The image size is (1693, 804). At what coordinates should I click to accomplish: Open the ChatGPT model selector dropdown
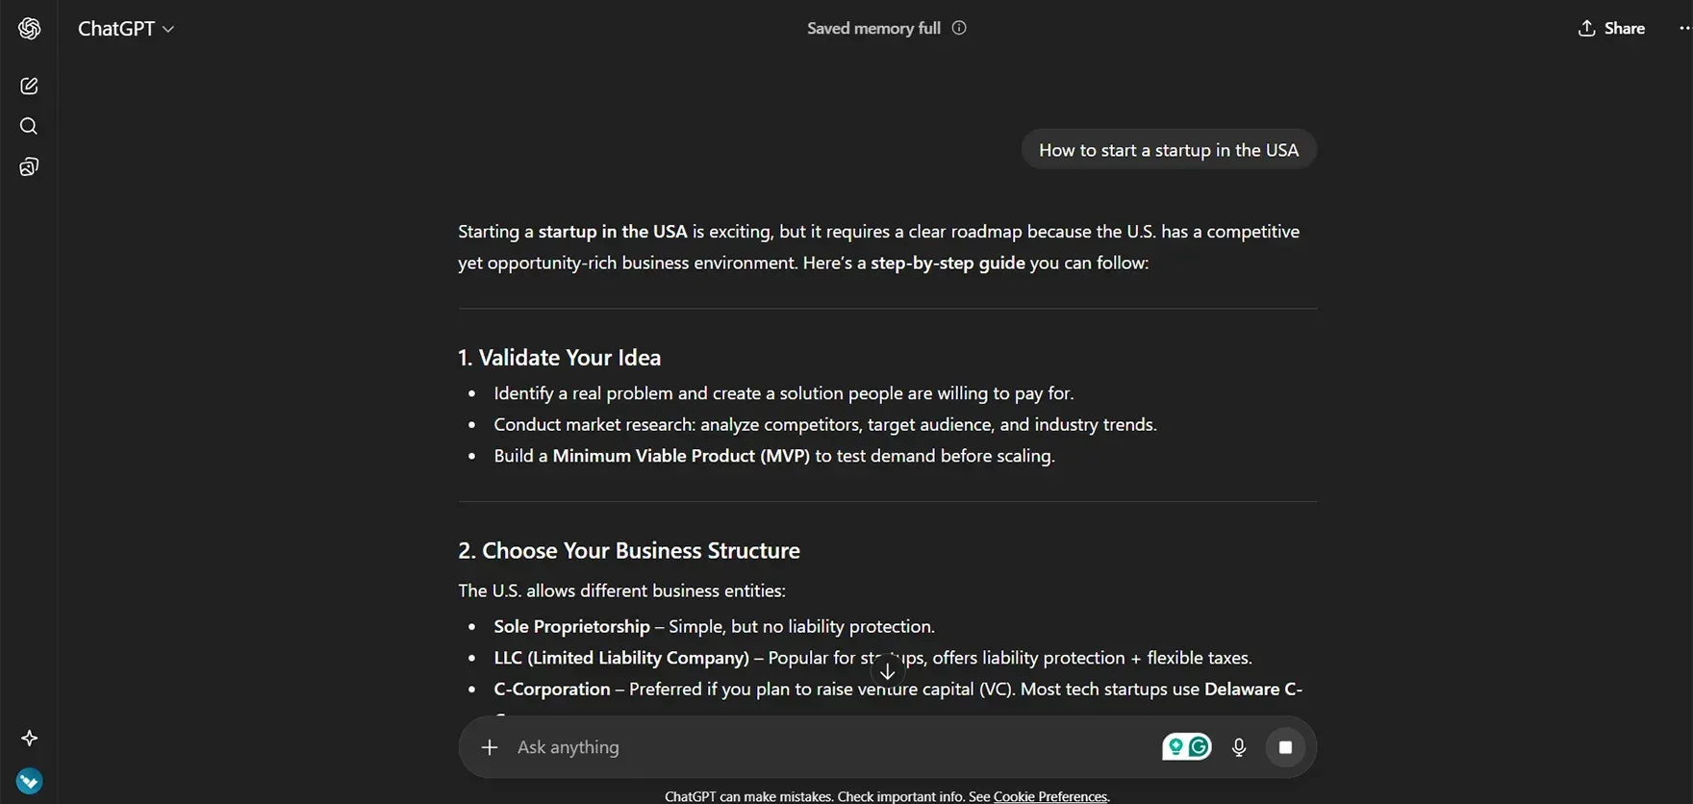point(127,28)
